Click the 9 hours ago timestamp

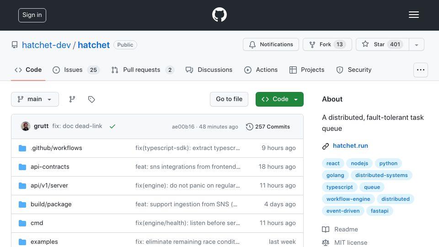pos(278,148)
